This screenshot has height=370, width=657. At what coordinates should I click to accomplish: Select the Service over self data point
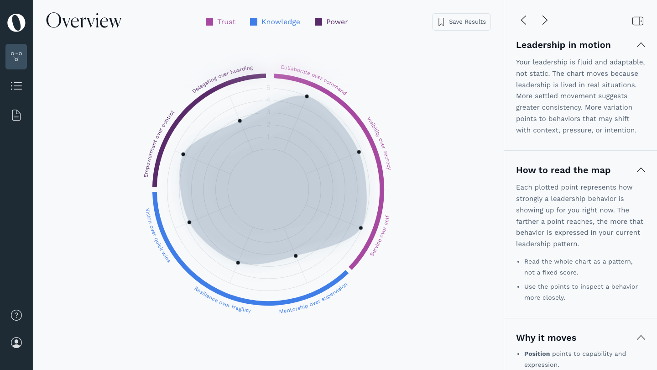(361, 228)
